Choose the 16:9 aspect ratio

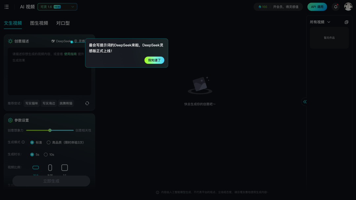pyautogui.click(x=36, y=168)
